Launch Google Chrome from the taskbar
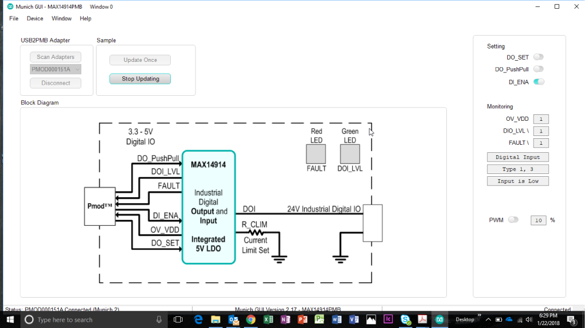 pyautogui.click(x=251, y=320)
